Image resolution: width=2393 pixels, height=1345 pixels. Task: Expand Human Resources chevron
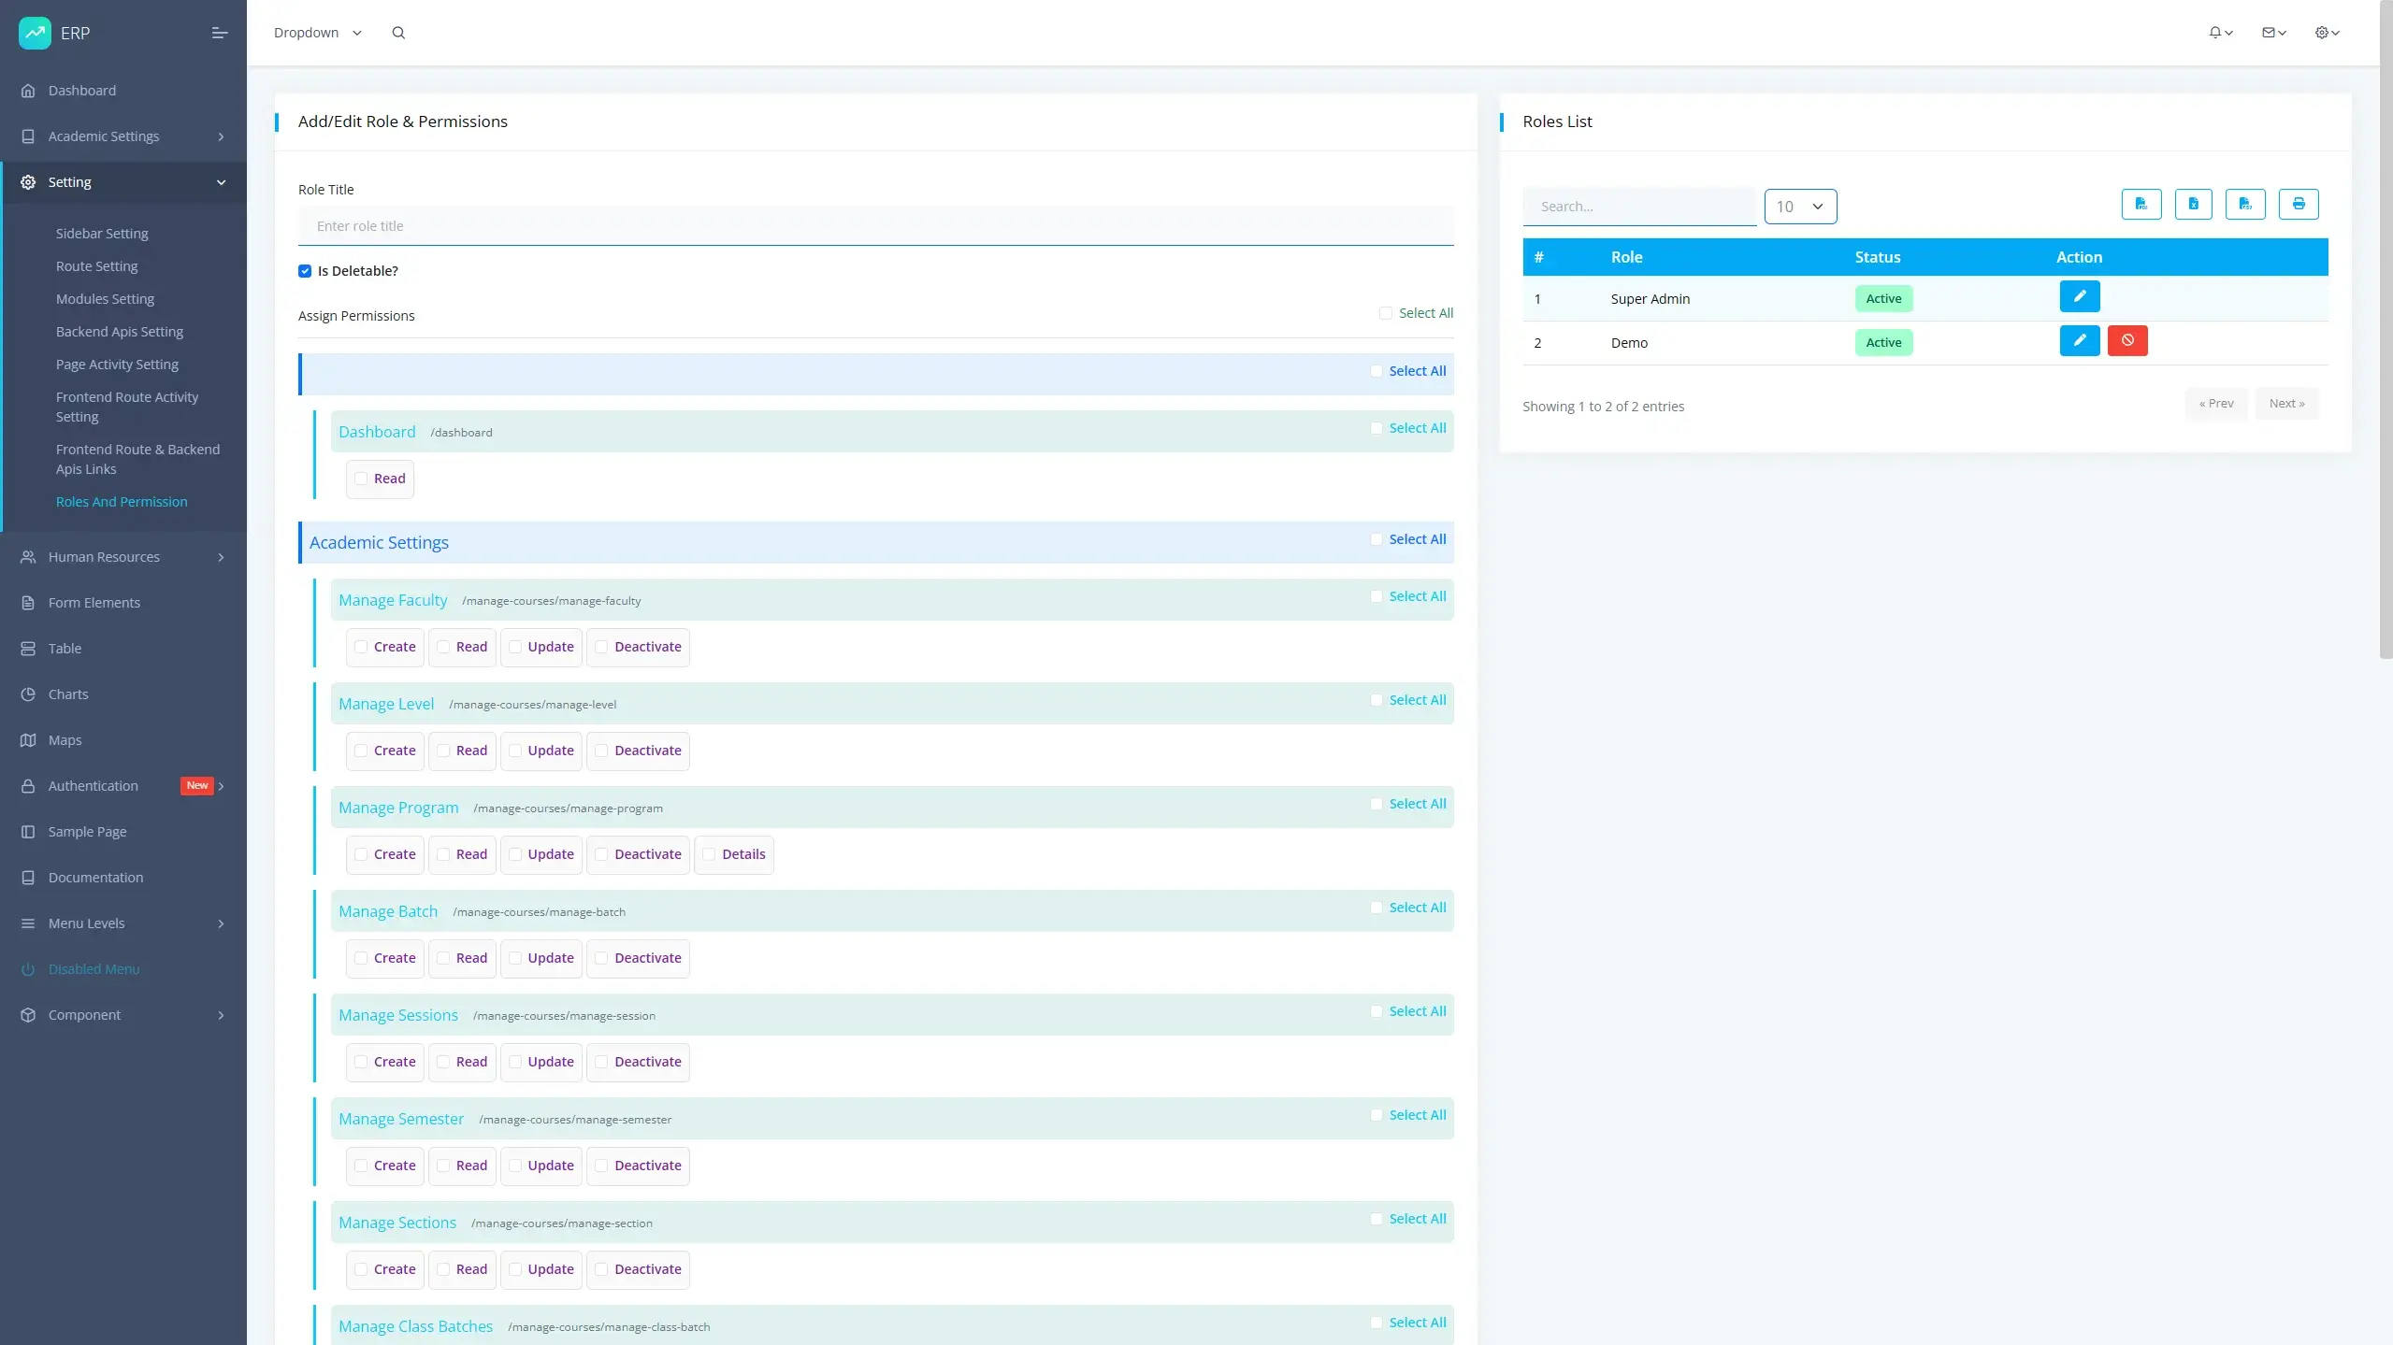pyautogui.click(x=222, y=557)
